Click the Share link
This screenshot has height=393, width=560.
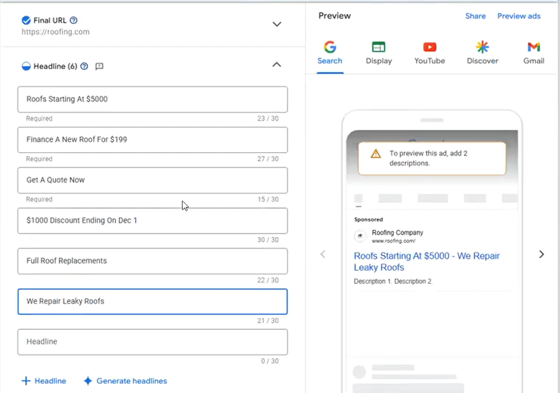(475, 16)
